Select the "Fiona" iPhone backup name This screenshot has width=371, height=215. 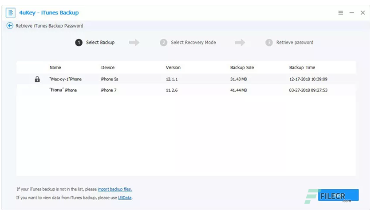coord(63,90)
